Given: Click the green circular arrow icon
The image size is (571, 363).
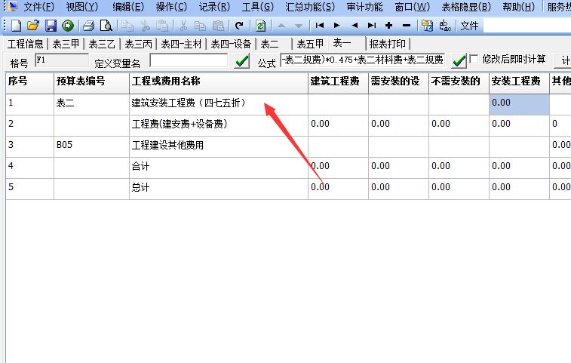Looking at the screenshot, I should (68, 26).
